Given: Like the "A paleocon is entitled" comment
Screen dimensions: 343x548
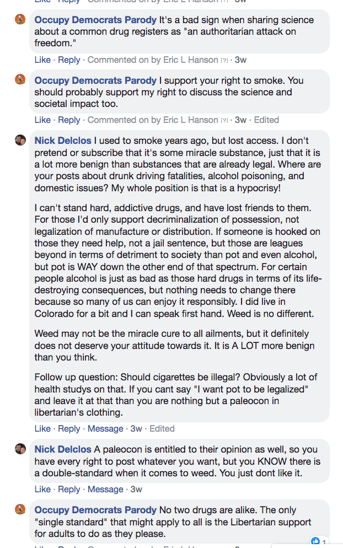Looking at the screenshot, I should [42, 489].
